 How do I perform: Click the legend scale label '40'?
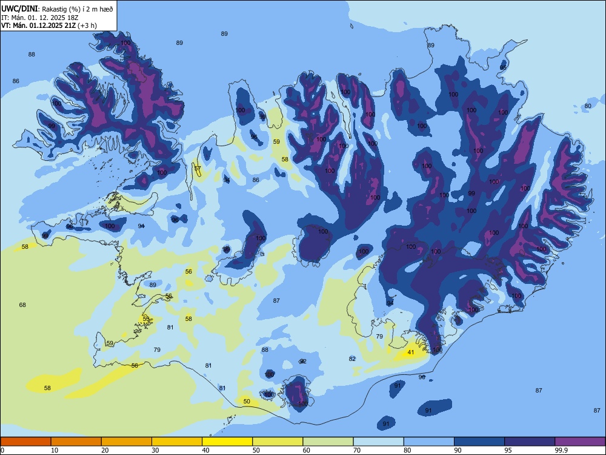click(206, 450)
